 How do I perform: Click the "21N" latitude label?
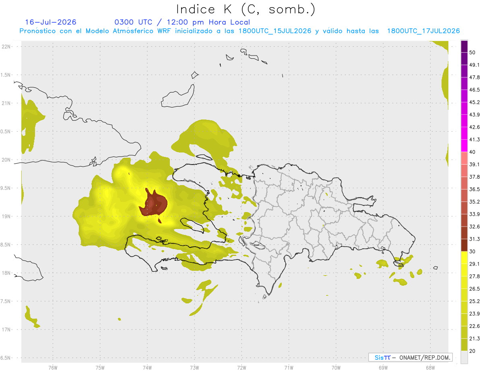point(6,103)
